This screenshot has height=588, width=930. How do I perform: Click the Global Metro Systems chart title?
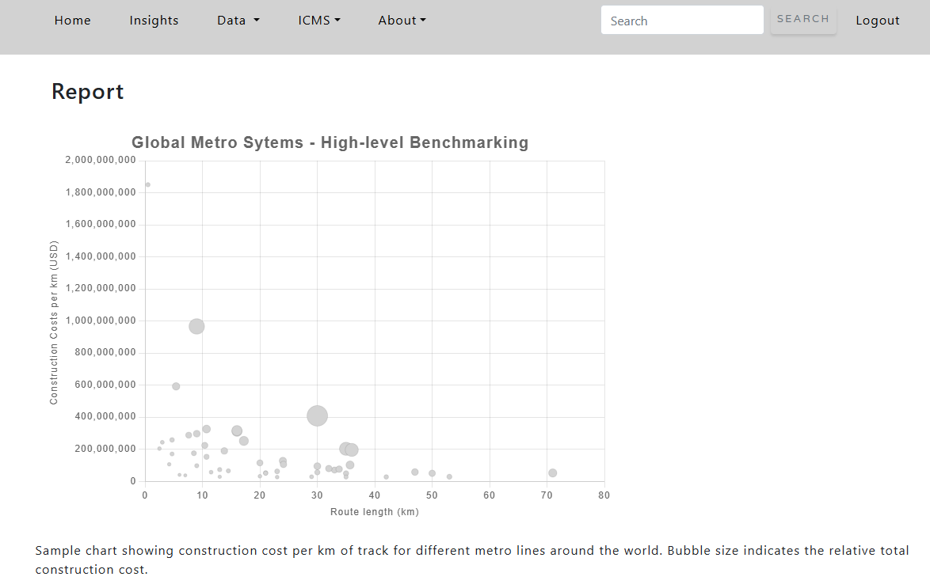pyautogui.click(x=330, y=143)
